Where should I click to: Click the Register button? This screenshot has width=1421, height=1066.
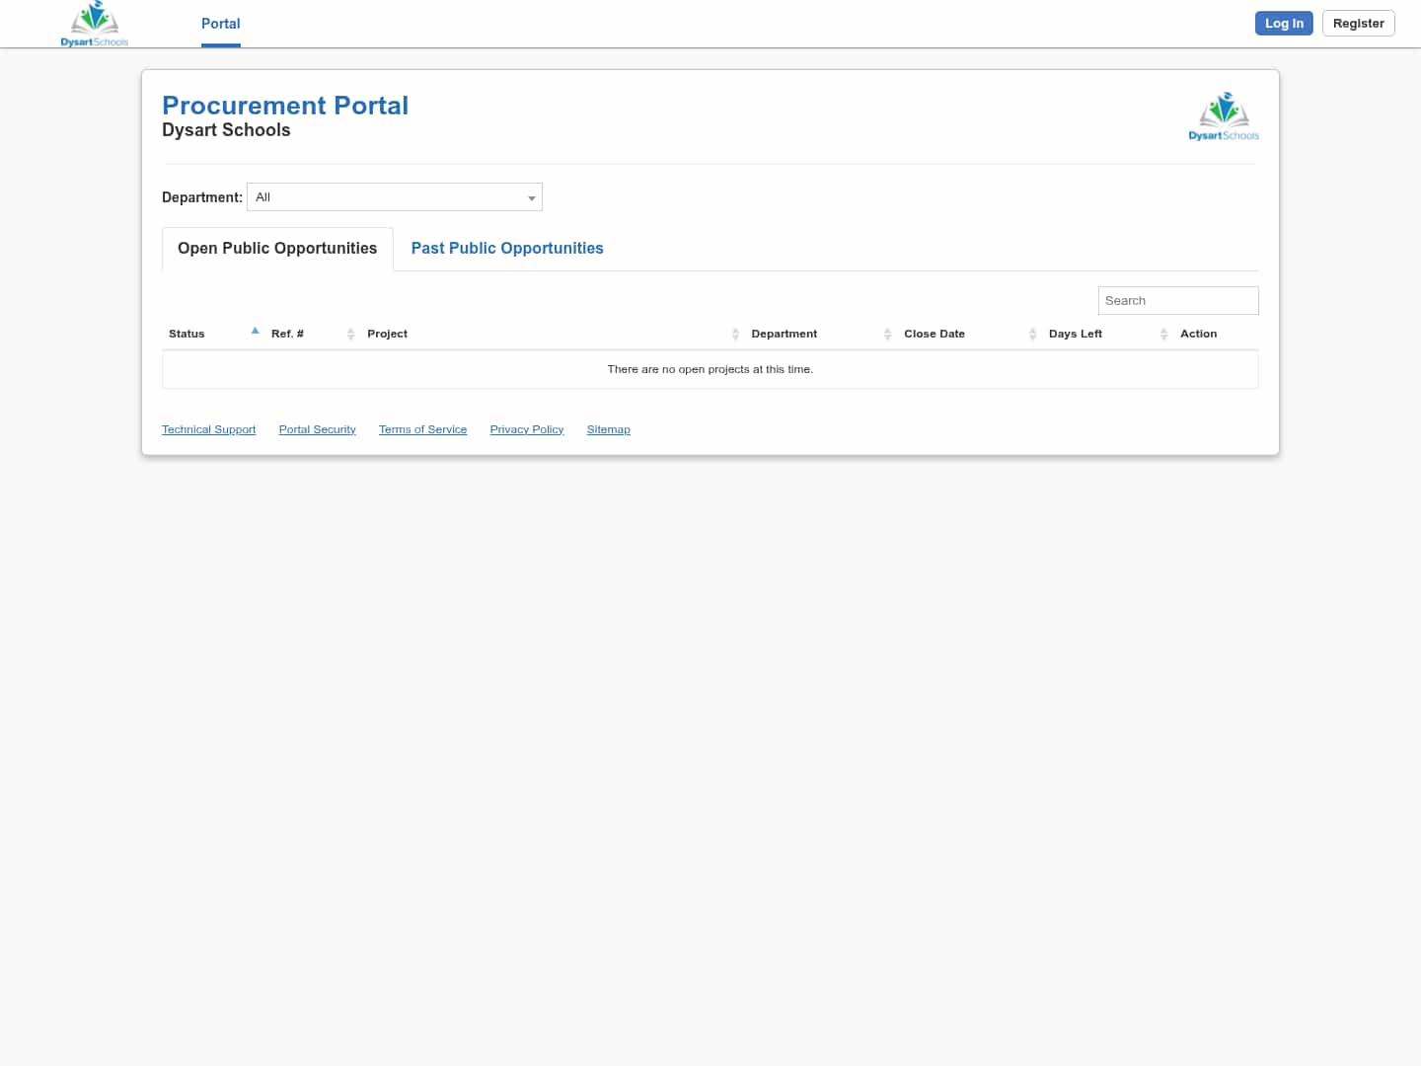point(1358,23)
